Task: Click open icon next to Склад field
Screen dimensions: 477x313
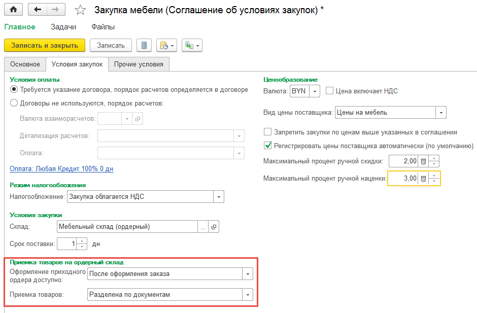Action: [x=214, y=227]
